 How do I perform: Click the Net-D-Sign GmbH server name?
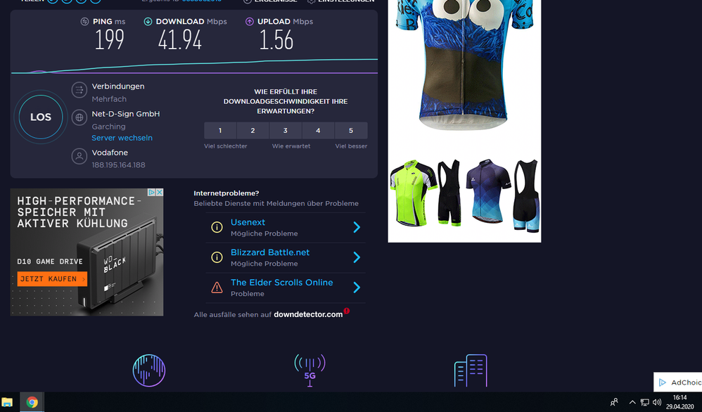pos(126,114)
